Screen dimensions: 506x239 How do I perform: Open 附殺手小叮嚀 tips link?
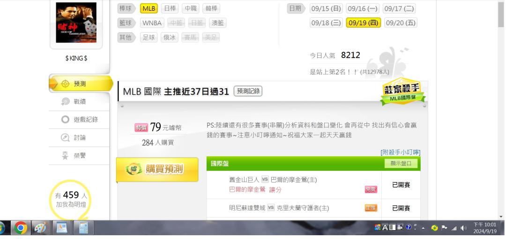401,152
